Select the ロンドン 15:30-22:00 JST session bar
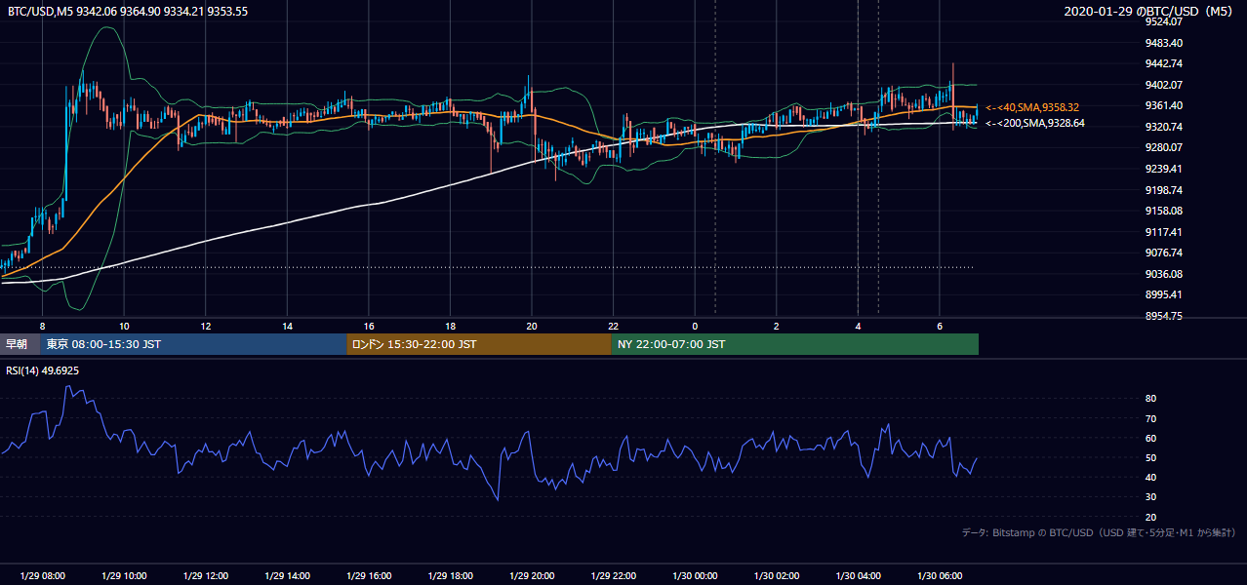The image size is (1247, 585). click(x=479, y=344)
